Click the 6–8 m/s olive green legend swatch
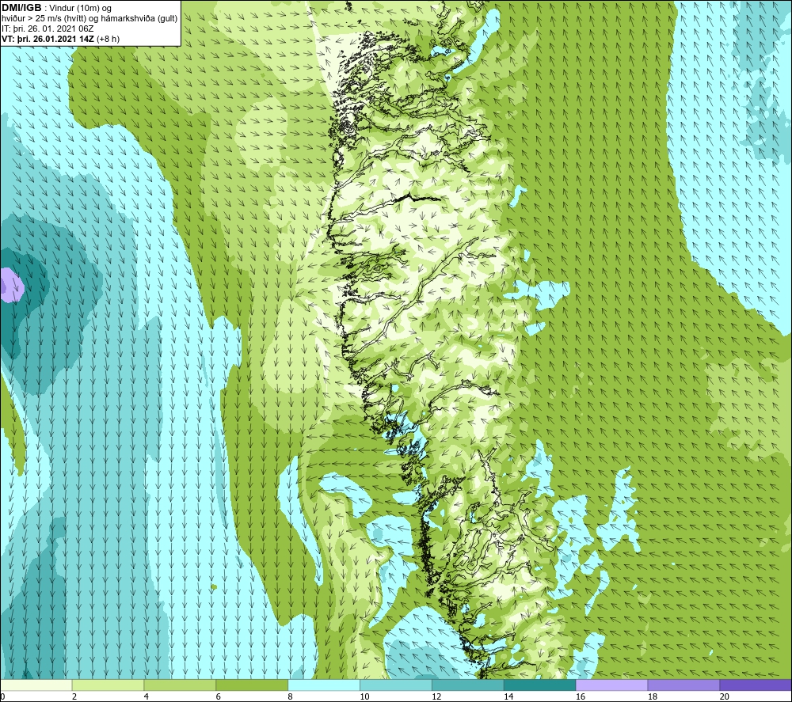The image size is (792, 702). [x=252, y=685]
